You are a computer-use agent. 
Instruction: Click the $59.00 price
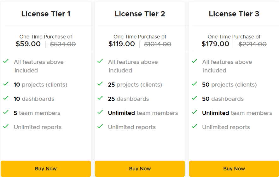(28, 44)
